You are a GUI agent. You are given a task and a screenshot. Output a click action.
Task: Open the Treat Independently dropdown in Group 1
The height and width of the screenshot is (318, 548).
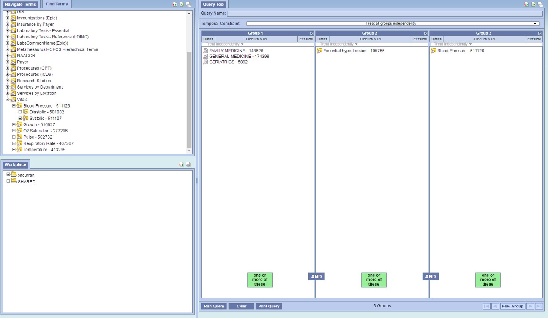(x=224, y=44)
